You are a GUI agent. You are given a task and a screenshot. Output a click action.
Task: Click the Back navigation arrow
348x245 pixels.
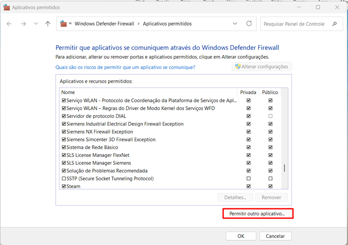pos(10,24)
